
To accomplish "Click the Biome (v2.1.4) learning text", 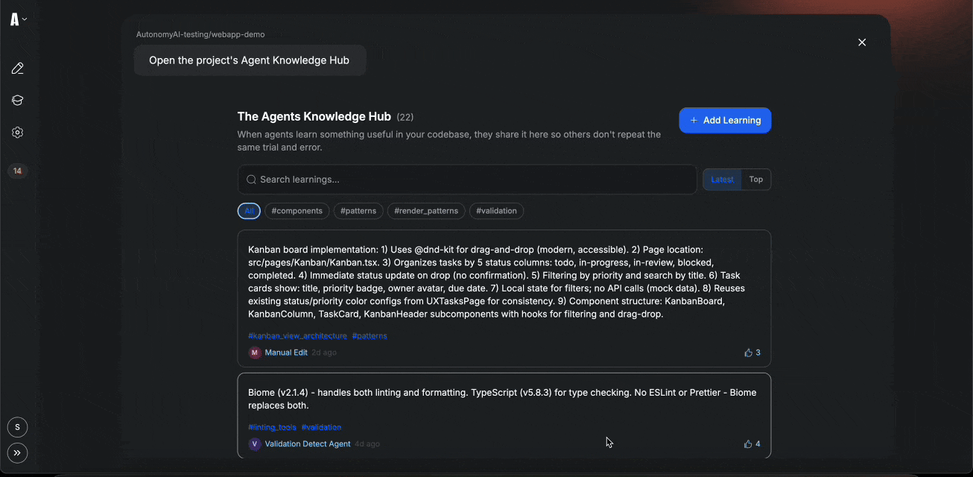I will click(x=502, y=399).
